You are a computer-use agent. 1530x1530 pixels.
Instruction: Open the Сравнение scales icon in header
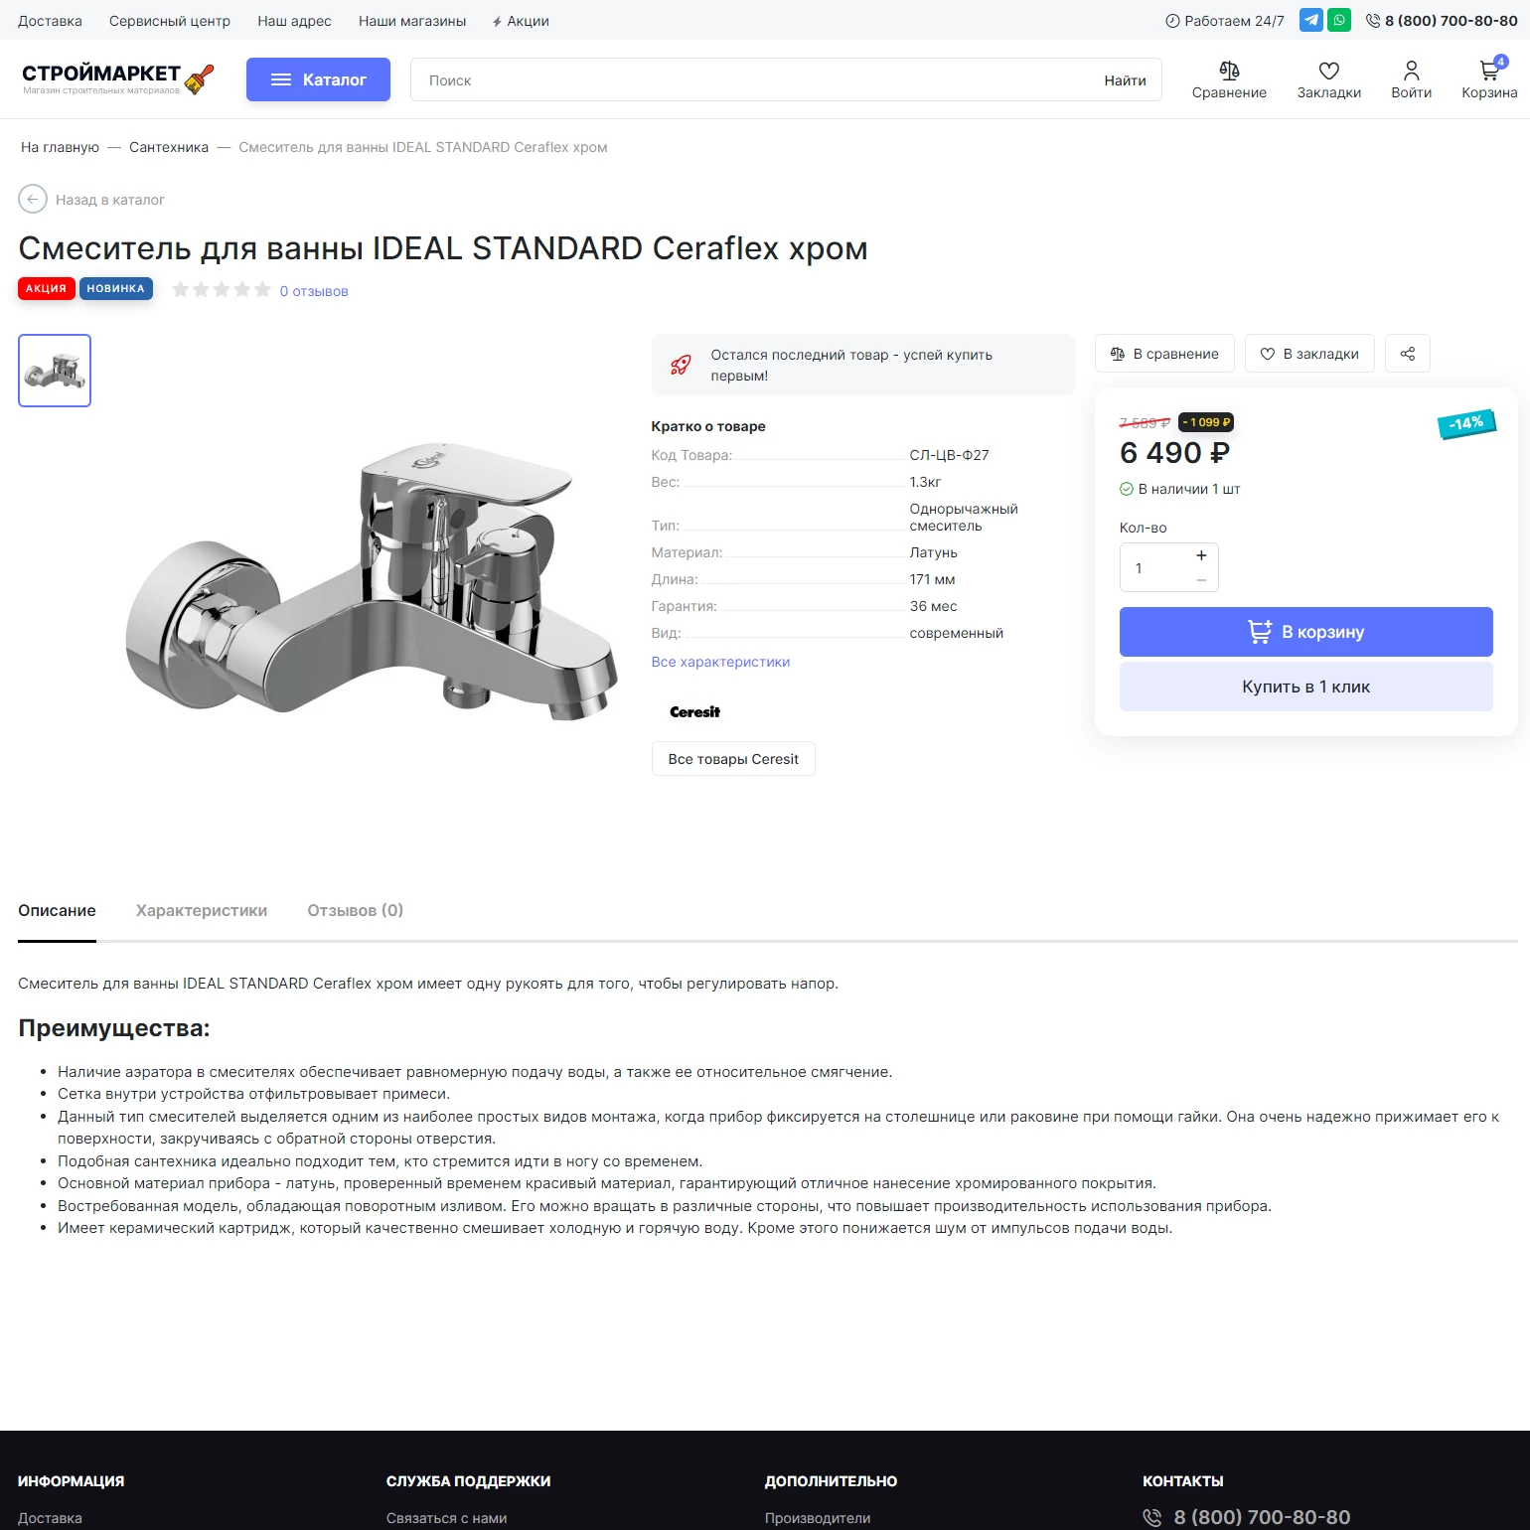coord(1229,71)
